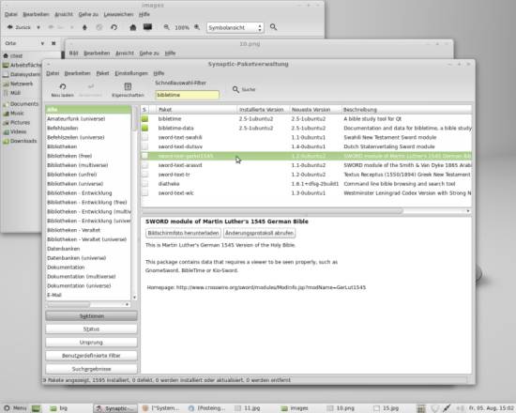Screen dimensions: 516x413
Task: Open the Menu button on the taskbar
Action: tap(15, 408)
